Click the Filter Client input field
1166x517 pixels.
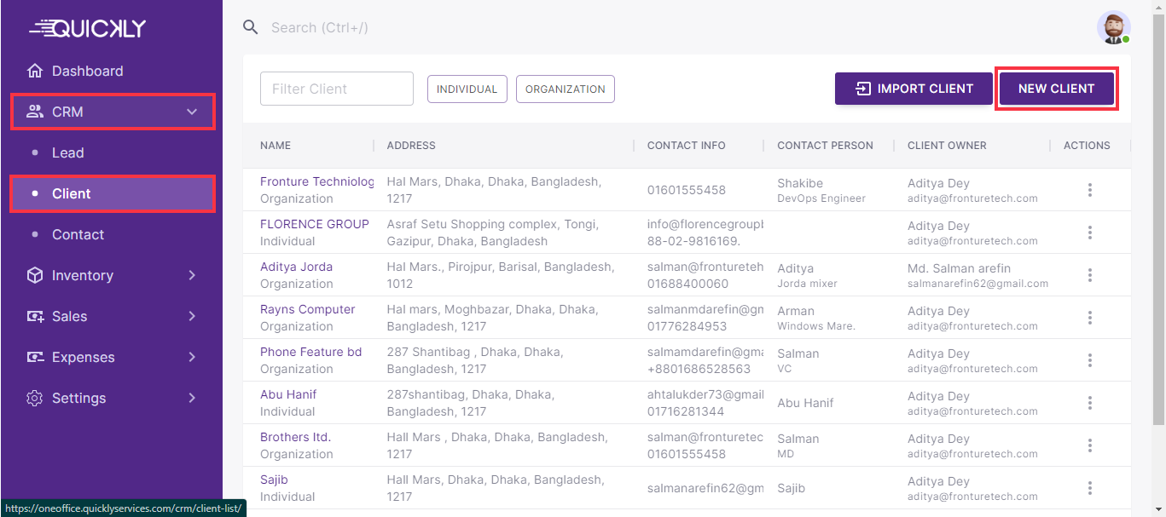336,89
